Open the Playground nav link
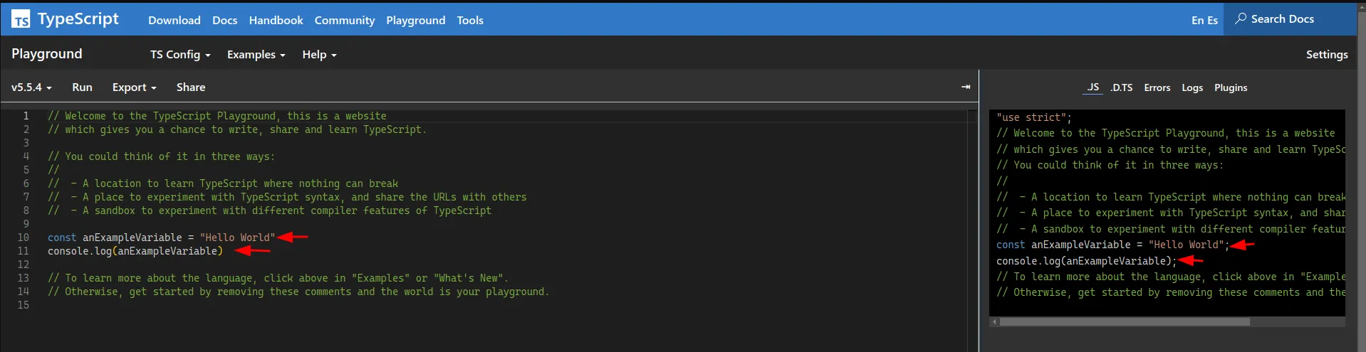This screenshot has height=352, width=1366. 416,20
